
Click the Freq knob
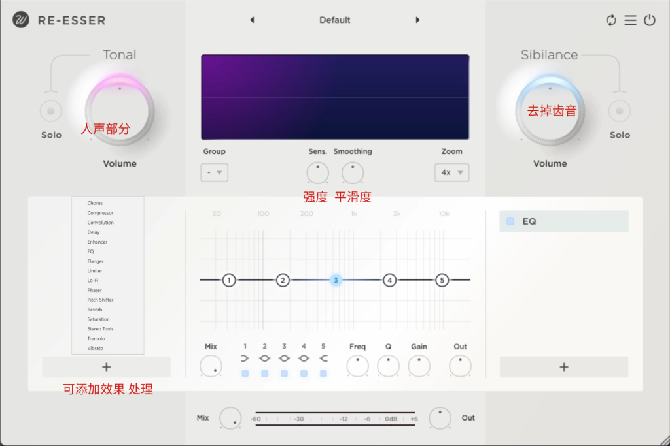pyautogui.click(x=358, y=366)
